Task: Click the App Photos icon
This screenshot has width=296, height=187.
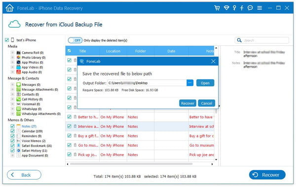Action: pyautogui.click(x=19, y=62)
